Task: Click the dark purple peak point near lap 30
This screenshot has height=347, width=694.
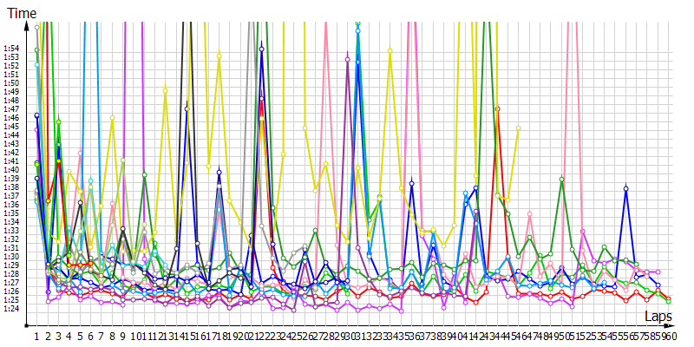Action: (x=348, y=59)
